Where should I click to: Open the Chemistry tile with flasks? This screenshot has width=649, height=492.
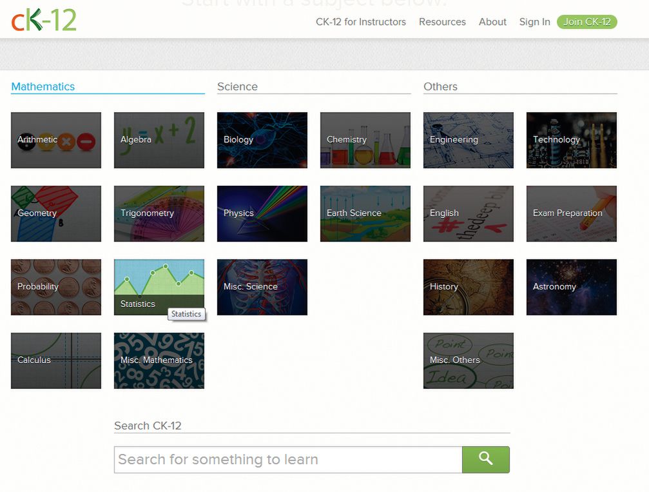[x=365, y=140]
